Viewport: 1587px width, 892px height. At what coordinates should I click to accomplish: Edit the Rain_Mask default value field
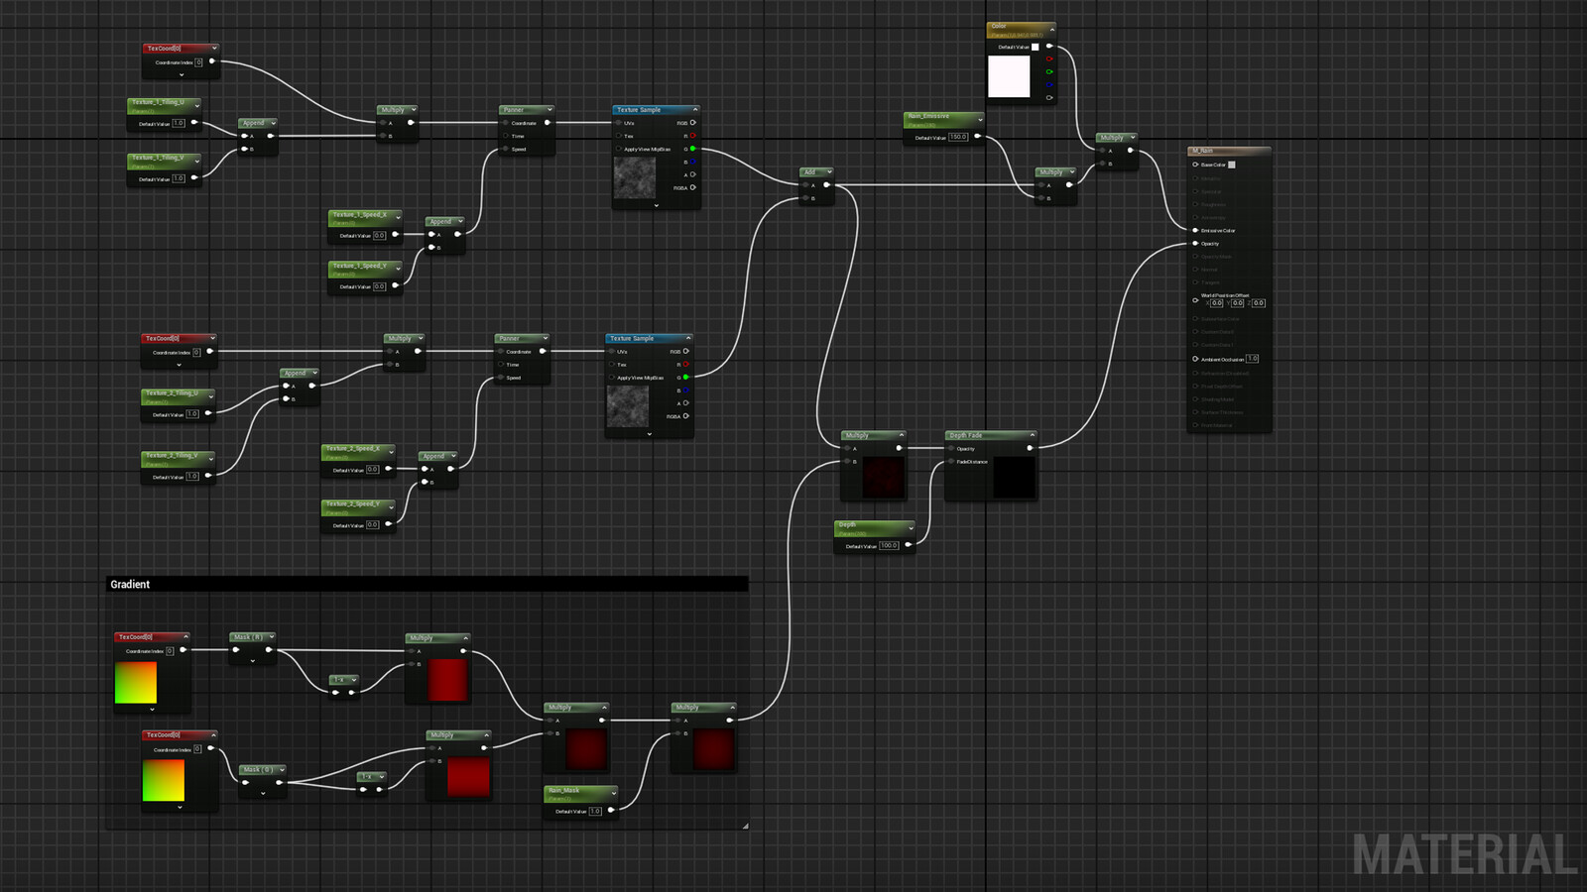pyautogui.click(x=595, y=811)
